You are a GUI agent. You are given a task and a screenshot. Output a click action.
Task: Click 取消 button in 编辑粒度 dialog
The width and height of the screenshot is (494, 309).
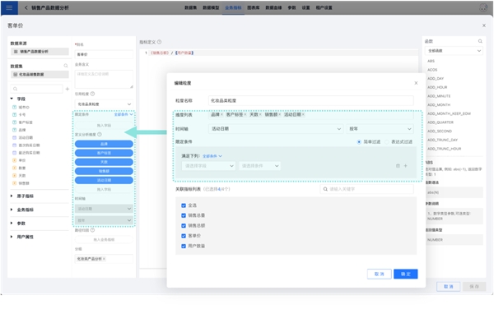point(380,274)
